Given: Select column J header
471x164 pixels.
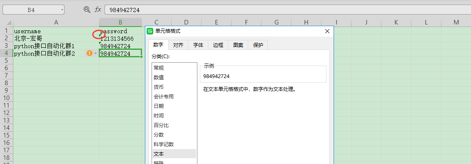Looking at the screenshot, I should [366, 22].
